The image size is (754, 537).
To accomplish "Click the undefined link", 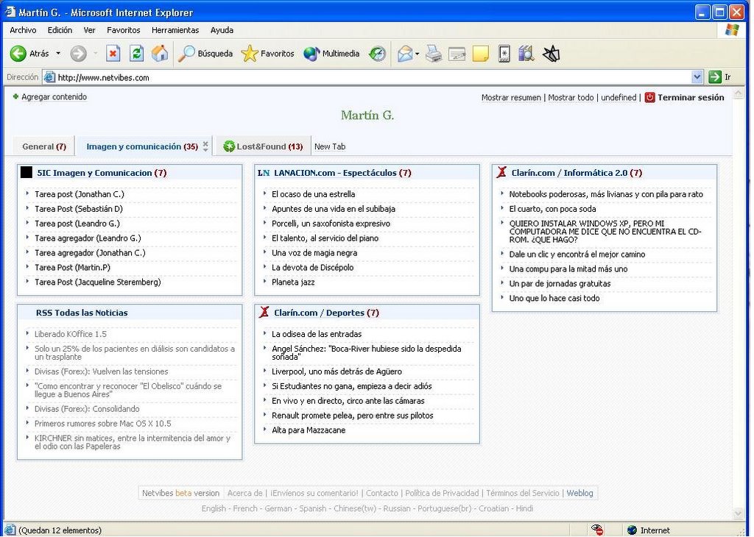I will (x=619, y=98).
